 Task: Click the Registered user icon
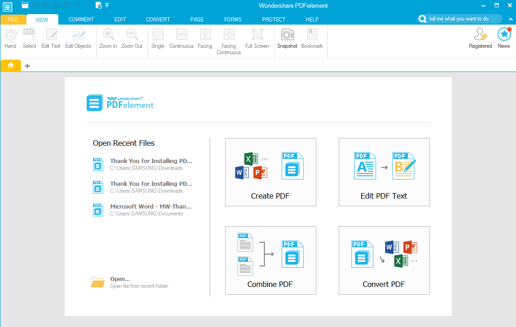click(480, 35)
